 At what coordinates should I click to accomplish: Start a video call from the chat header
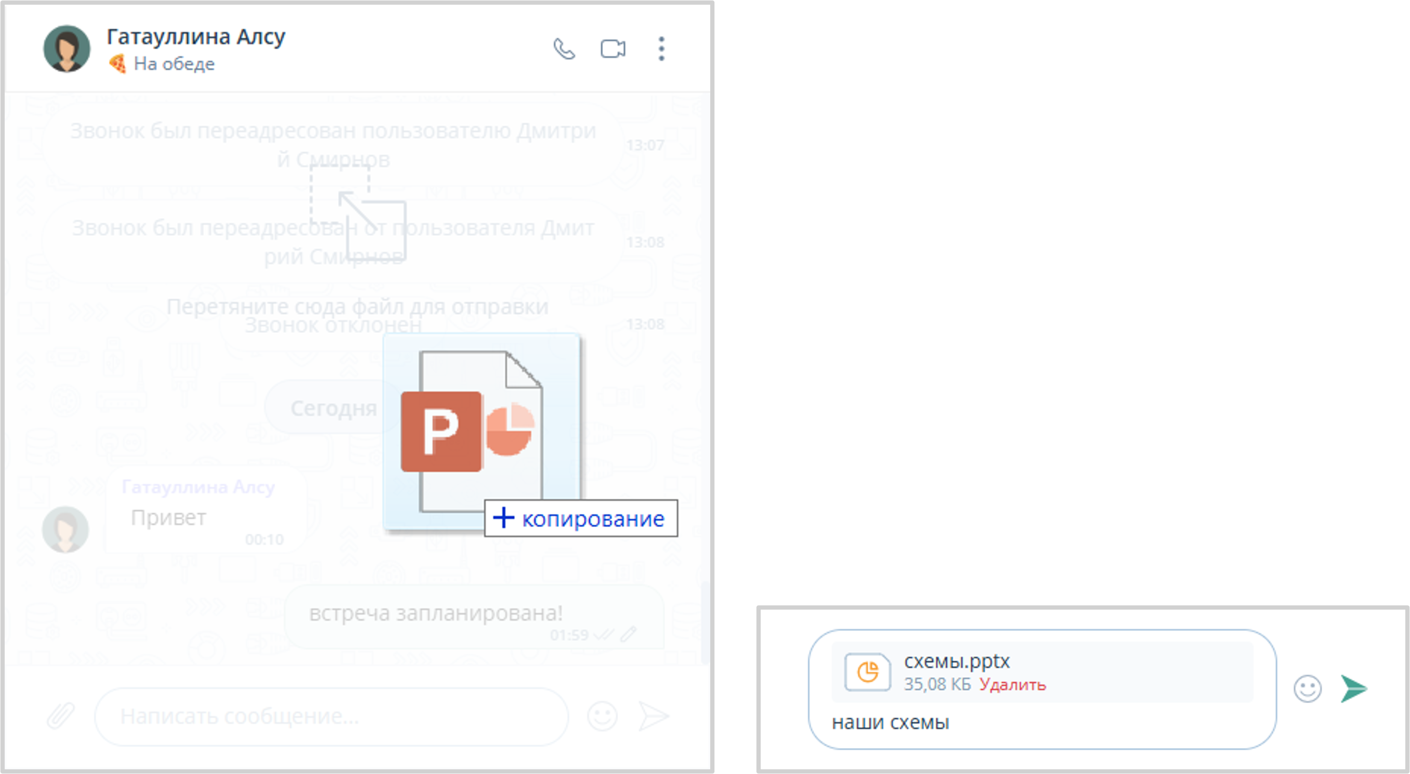[612, 49]
